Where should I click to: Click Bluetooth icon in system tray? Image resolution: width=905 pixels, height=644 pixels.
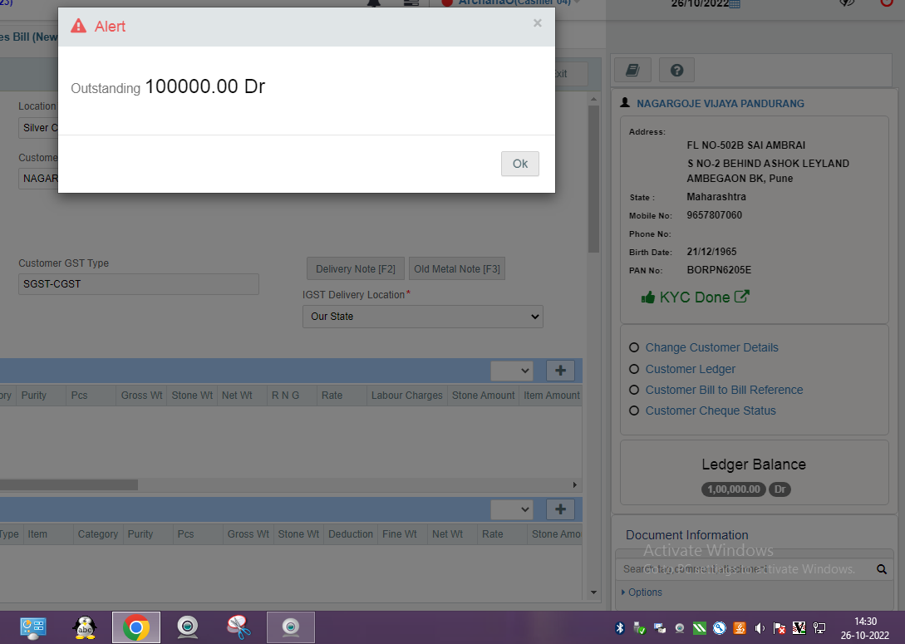(620, 628)
